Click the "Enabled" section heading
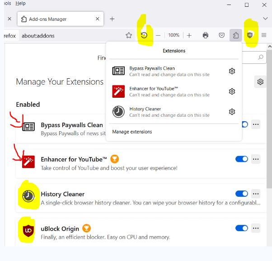Image resolution: width=272 pixels, height=261 pixels. tap(28, 104)
